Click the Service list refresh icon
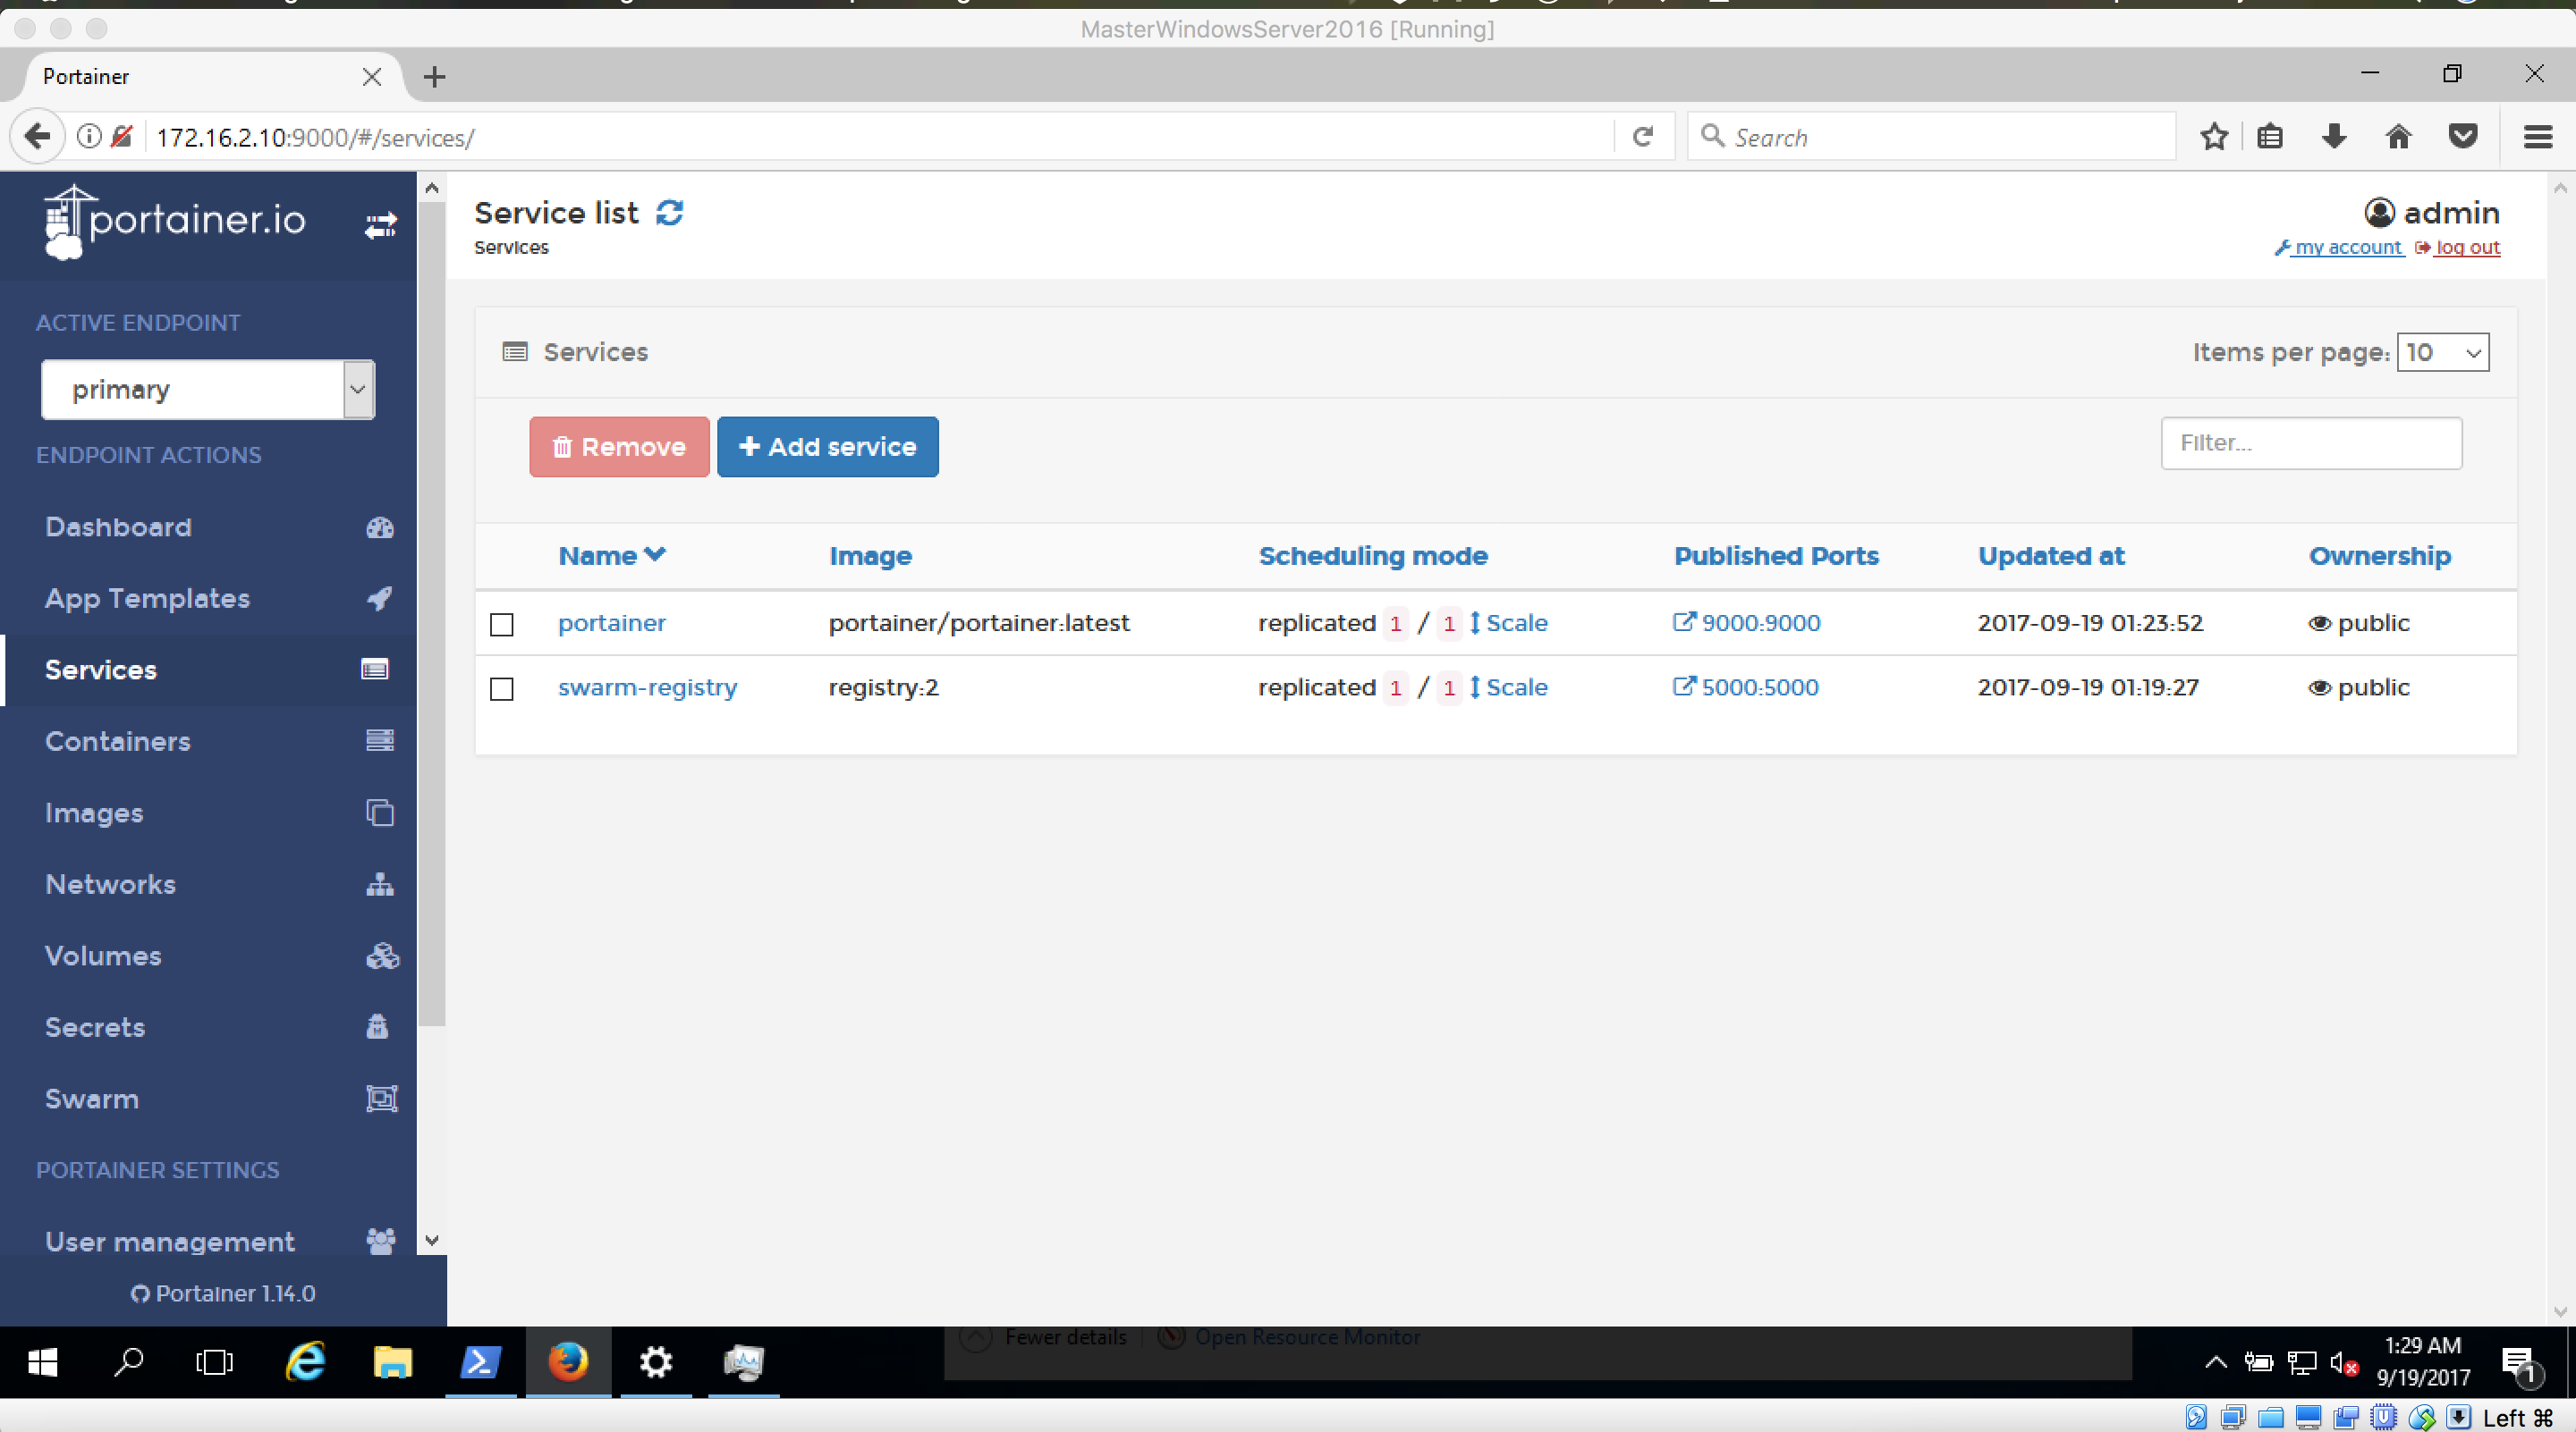2576x1432 pixels. pos(669,212)
